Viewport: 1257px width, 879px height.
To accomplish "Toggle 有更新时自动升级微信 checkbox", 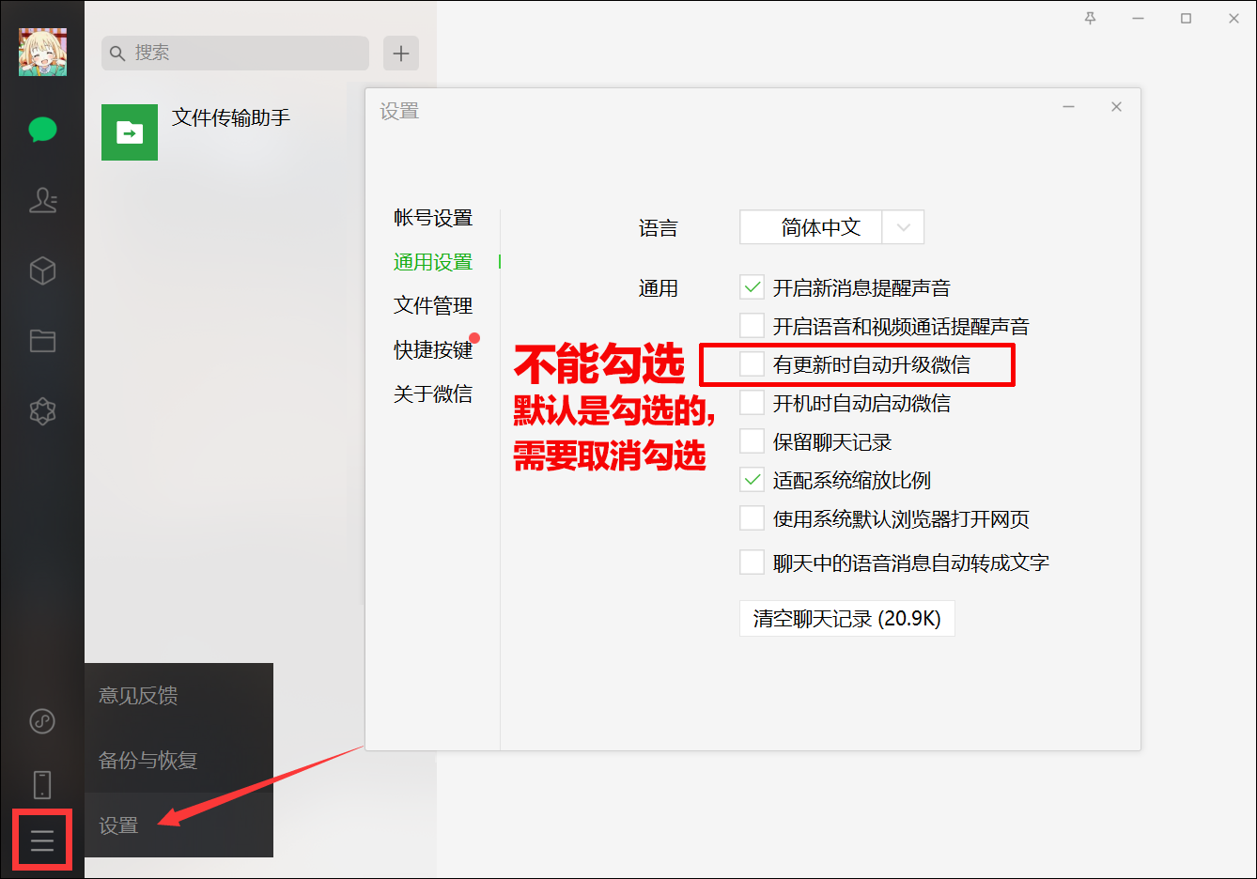I will point(752,364).
